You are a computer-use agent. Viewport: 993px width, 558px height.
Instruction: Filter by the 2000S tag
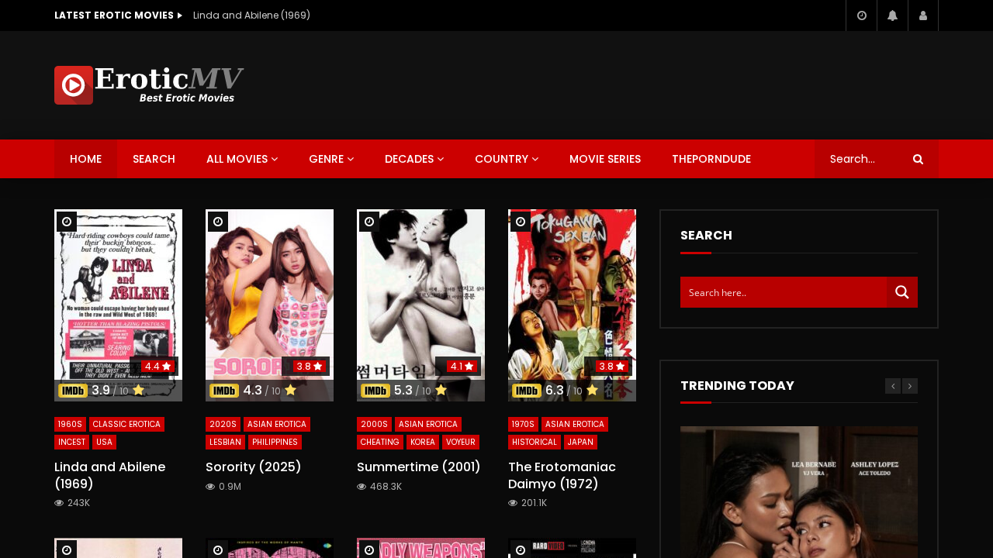[374, 424]
